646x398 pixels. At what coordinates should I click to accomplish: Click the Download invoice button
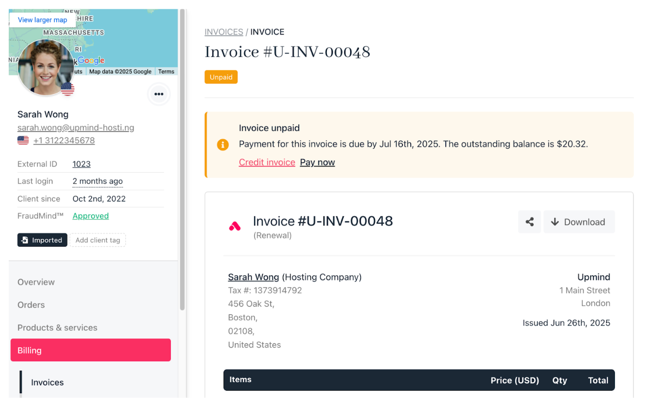pos(579,222)
